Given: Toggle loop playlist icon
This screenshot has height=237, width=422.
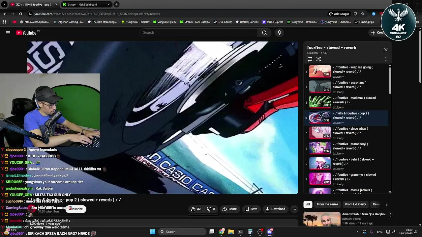Looking at the screenshot, I should point(310,59).
